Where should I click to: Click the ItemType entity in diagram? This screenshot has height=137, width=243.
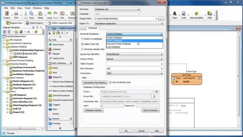pos(186,79)
